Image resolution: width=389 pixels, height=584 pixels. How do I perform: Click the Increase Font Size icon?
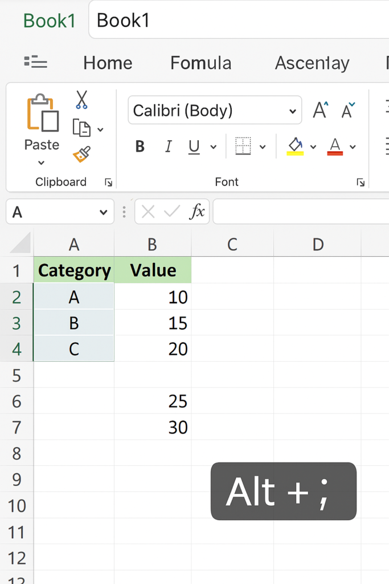click(321, 111)
